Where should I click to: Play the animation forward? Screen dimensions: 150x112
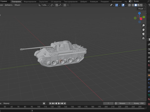click(x=59, y=103)
